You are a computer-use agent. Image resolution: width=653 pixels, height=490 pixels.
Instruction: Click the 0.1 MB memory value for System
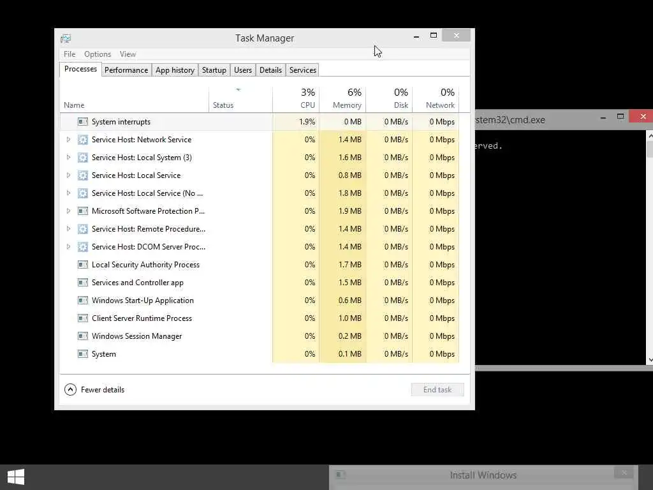[x=350, y=353]
